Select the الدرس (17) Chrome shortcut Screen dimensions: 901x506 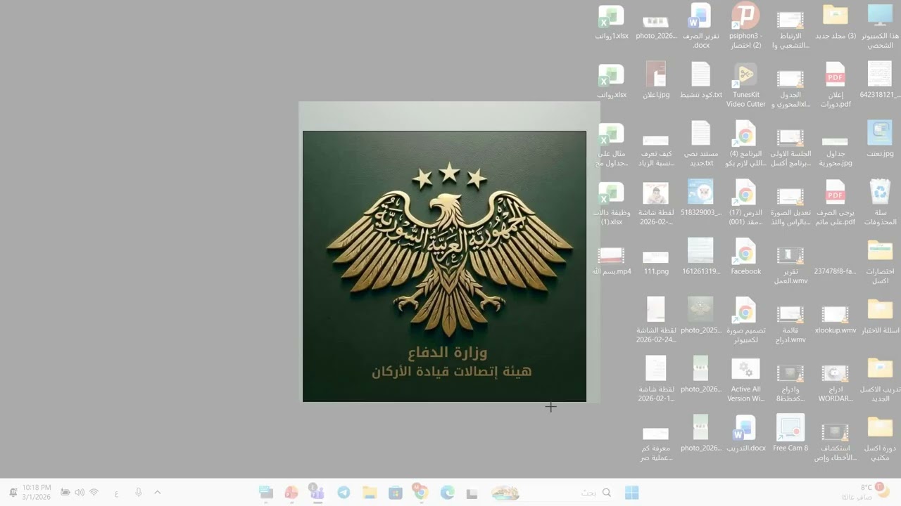745,203
